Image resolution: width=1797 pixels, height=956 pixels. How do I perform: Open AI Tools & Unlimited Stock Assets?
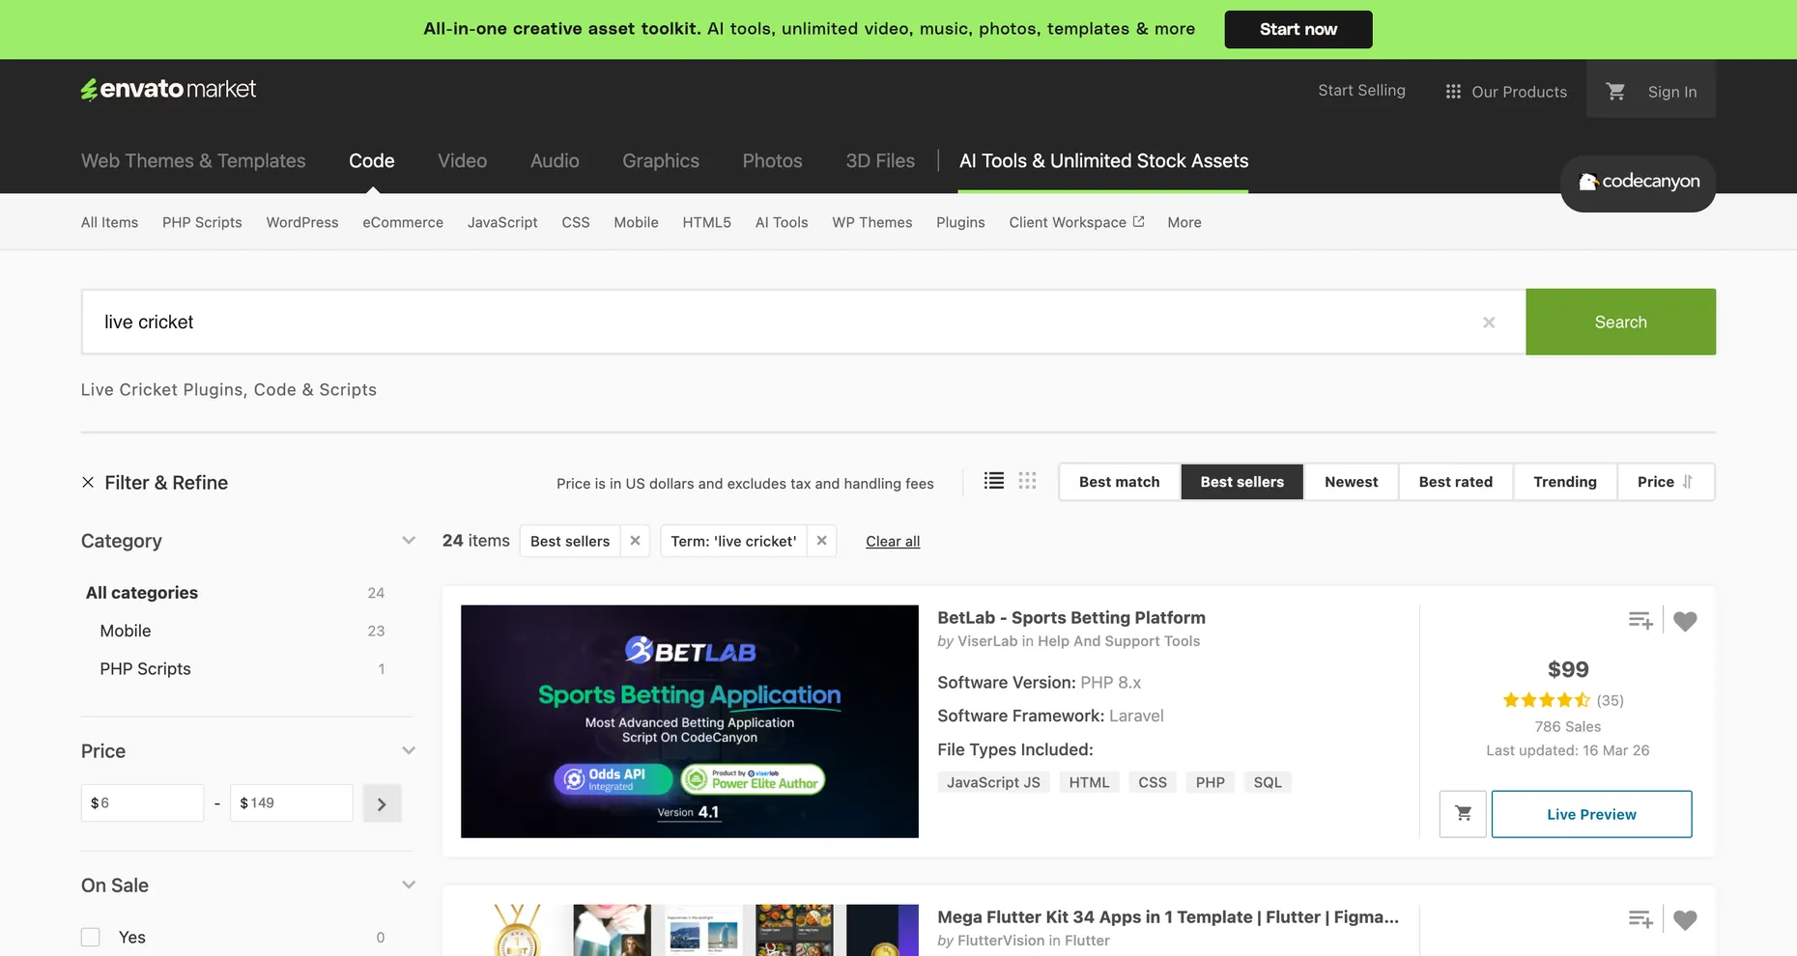1103,161
